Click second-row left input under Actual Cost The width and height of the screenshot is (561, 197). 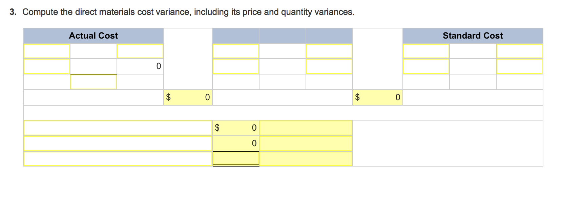pyautogui.click(x=47, y=66)
